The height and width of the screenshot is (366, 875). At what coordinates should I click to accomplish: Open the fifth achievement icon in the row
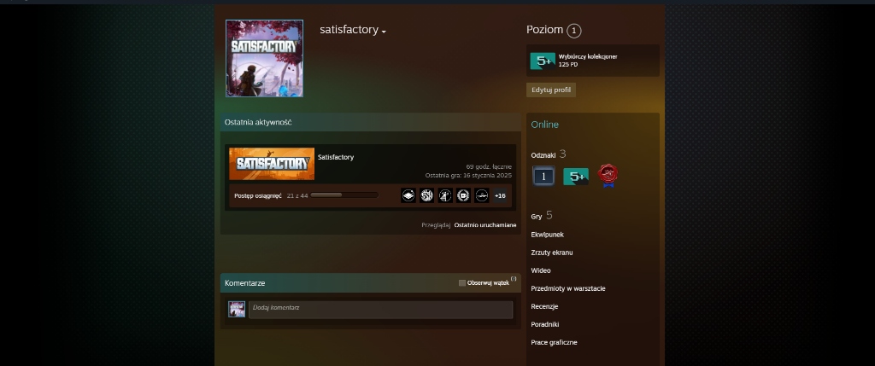pyautogui.click(x=482, y=195)
